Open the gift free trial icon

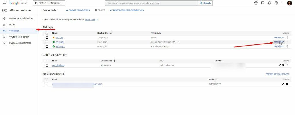(256, 3)
